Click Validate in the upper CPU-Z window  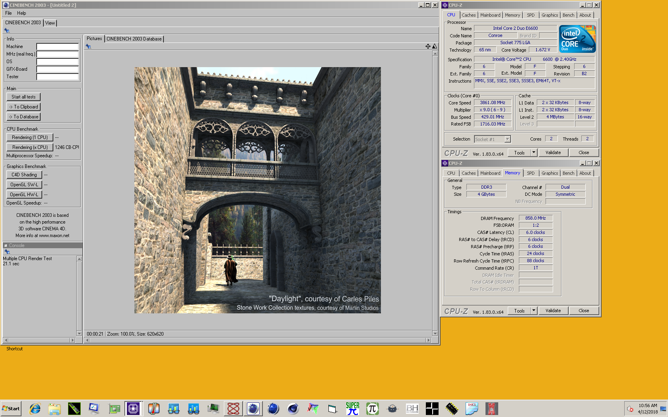coord(553,153)
